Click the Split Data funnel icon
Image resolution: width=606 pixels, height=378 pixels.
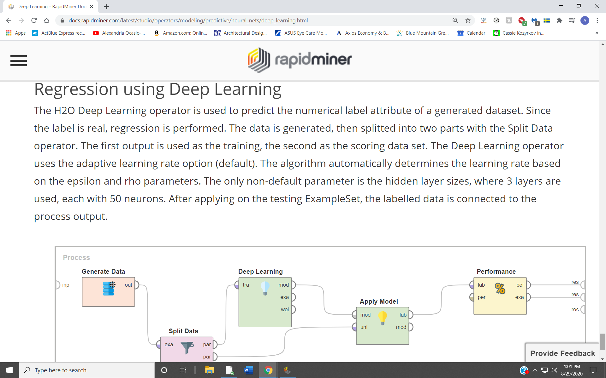187,347
